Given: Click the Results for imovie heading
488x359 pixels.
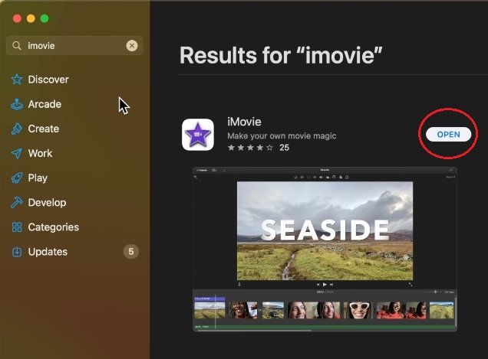Looking at the screenshot, I should (x=281, y=55).
